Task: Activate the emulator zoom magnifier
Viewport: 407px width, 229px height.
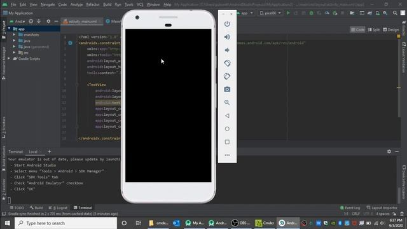Action: tap(227, 102)
